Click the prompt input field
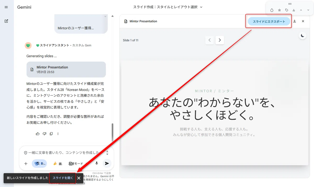314x187 pixels. pos(64,153)
